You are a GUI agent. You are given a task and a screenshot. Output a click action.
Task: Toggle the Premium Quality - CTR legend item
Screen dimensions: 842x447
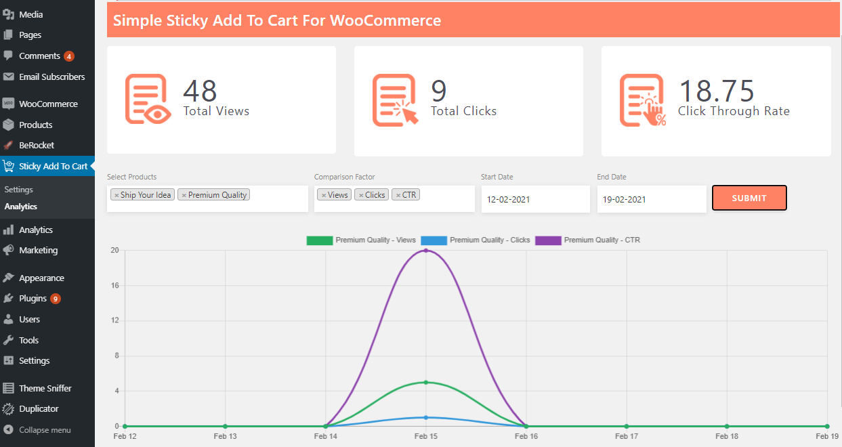[x=588, y=240]
